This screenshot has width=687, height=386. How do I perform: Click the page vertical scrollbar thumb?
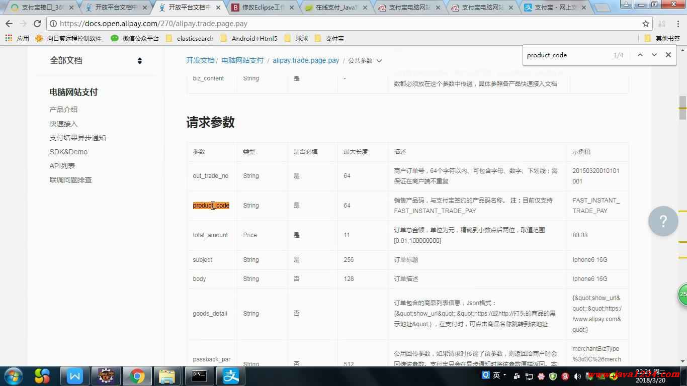pos(682,108)
